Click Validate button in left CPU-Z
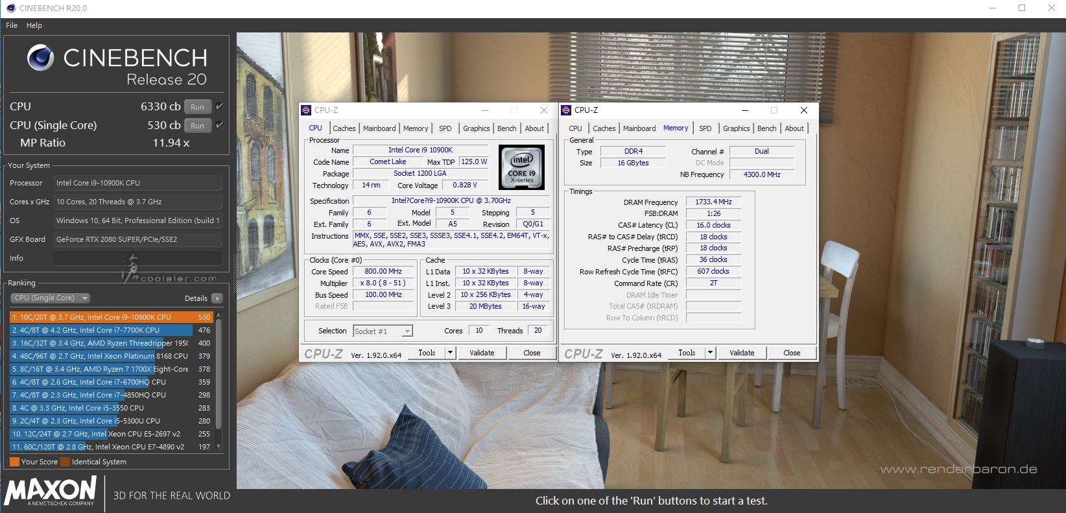The height and width of the screenshot is (513, 1066). 482,353
